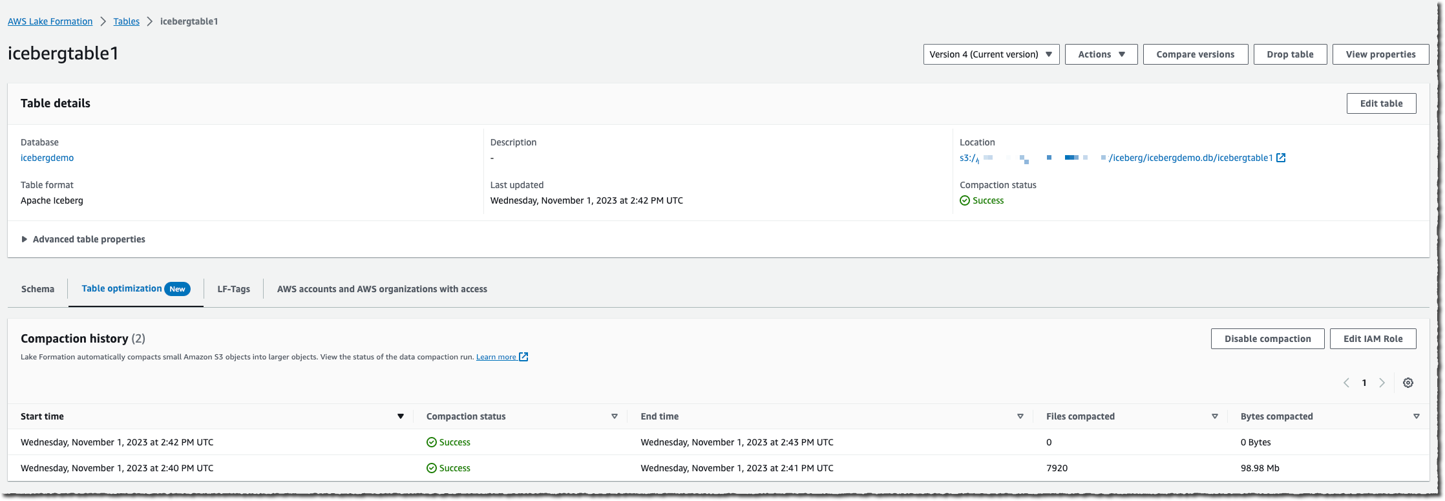This screenshot has height=501, width=1445.
Task: Open AWS accounts and organizations with access tab
Action: 382,289
